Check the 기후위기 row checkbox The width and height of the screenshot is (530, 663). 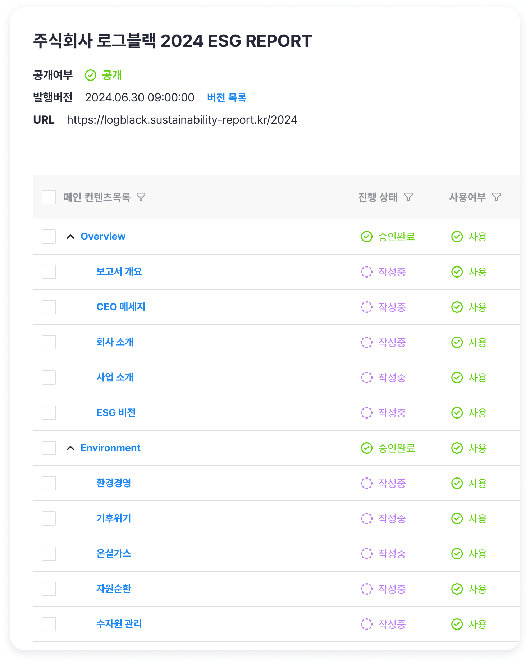(49, 518)
